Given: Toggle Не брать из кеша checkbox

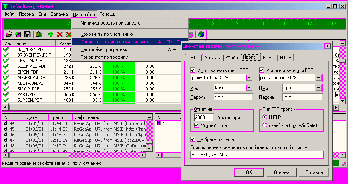Looking at the screenshot, I should click(x=193, y=139).
